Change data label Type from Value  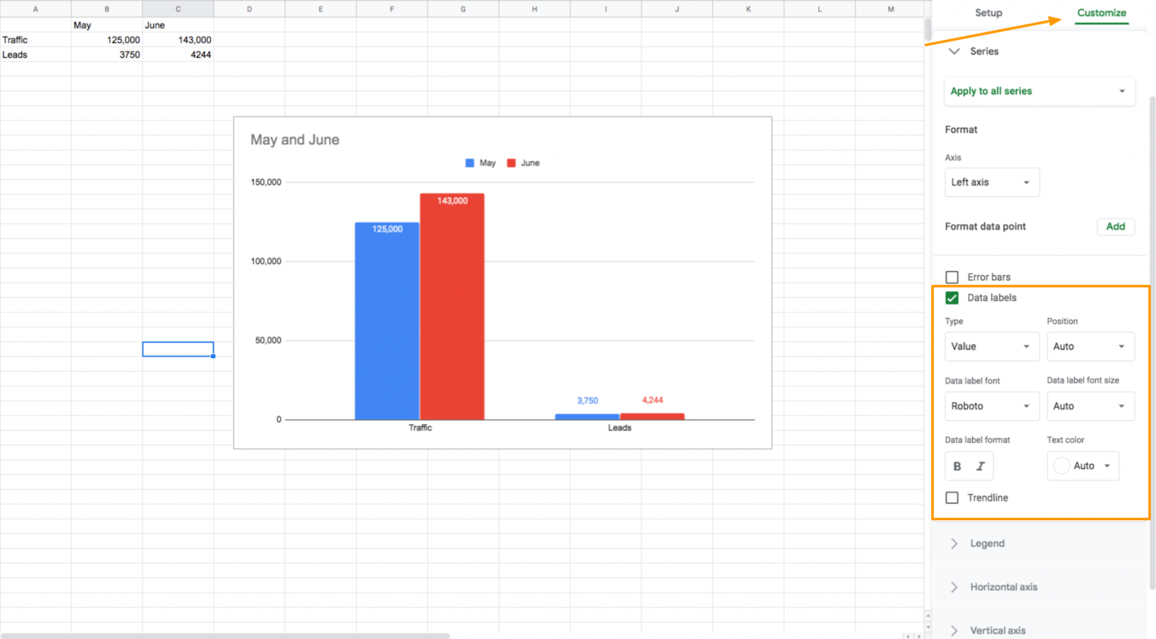coord(992,347)
